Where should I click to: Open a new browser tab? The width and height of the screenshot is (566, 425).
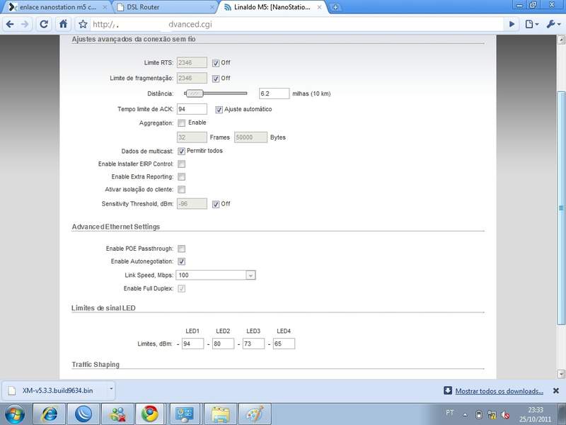[x=335, y=7]
